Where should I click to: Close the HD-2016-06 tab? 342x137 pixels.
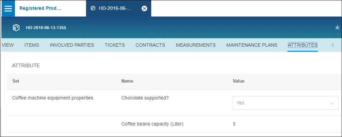144,8
